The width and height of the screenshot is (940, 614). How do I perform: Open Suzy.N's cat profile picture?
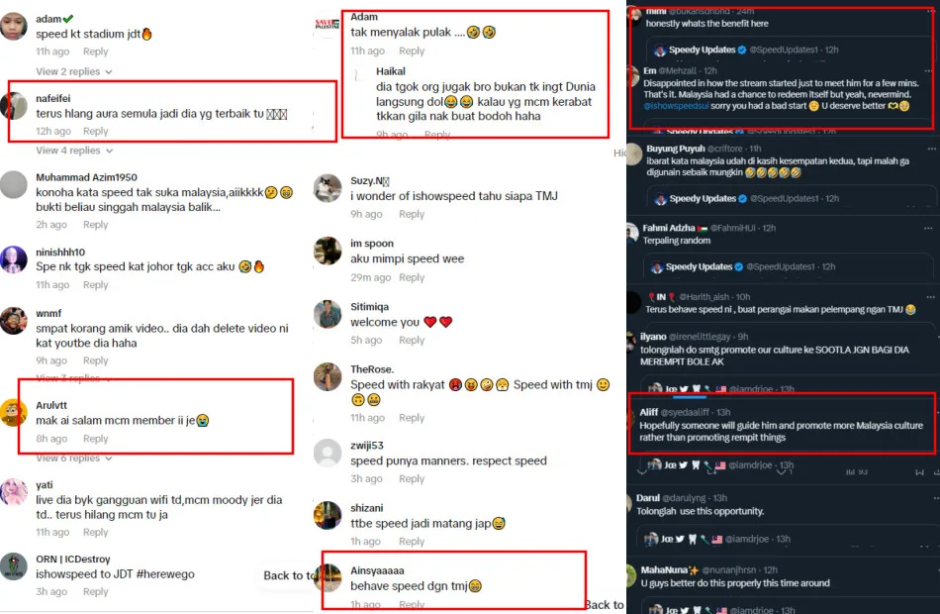pyautogui.click(x=328, y=188)
